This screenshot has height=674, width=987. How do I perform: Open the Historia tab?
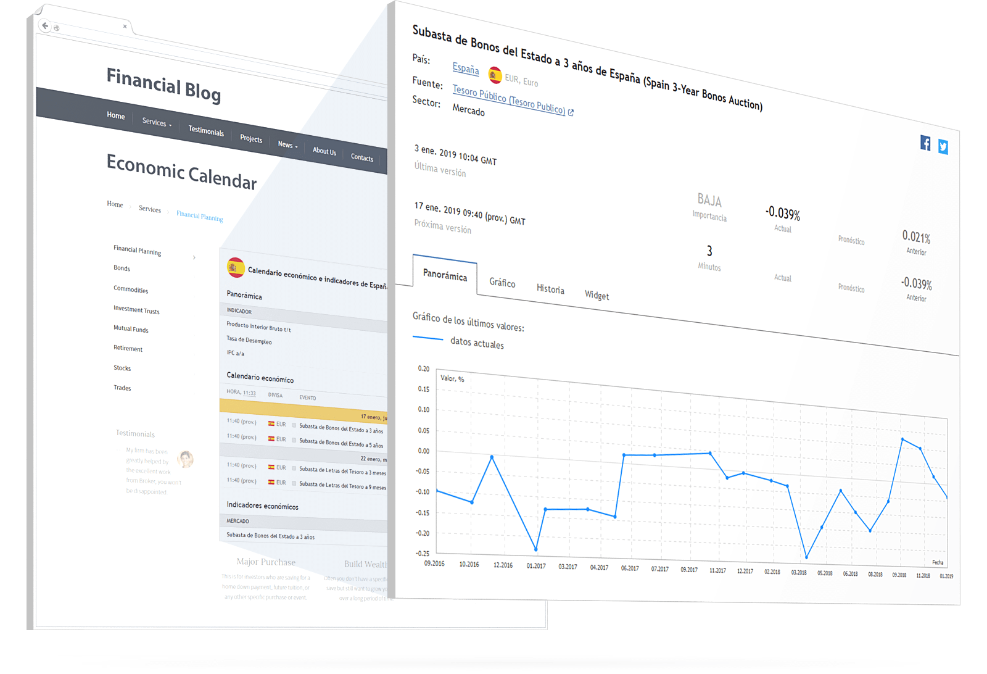[x=550, y=289]
